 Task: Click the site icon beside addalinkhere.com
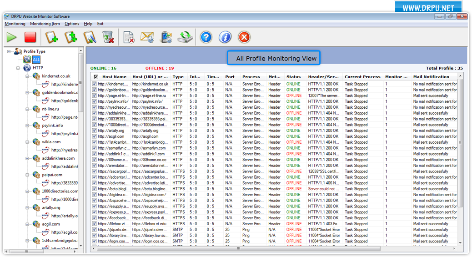pos(36,158)
